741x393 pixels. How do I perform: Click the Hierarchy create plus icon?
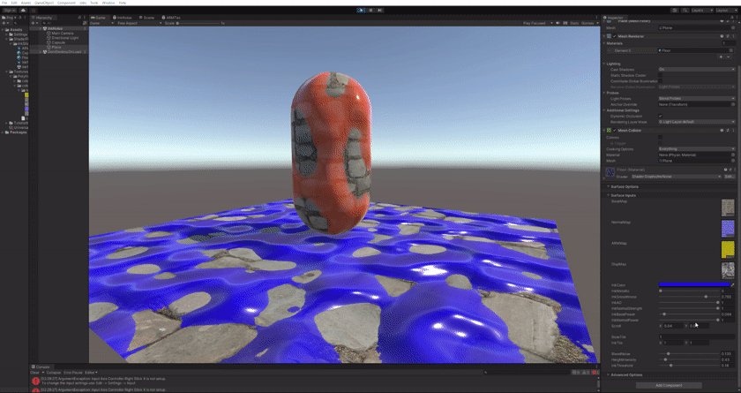point(33,23)
